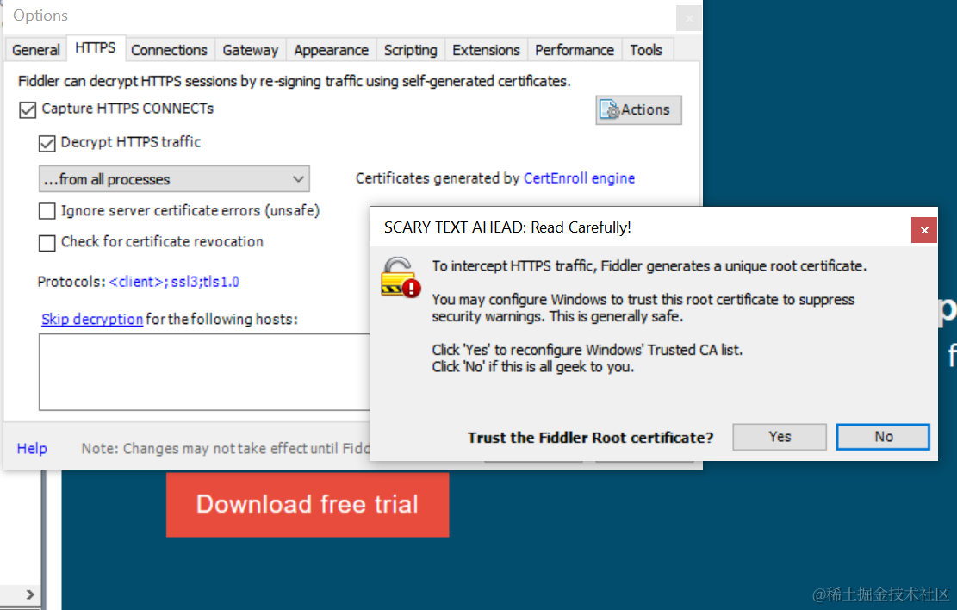Viewport: 957px width, 610px height.
Task: Click 'Trust the Fiddler Root certificate?' text
Action: (x=590, y=438)
